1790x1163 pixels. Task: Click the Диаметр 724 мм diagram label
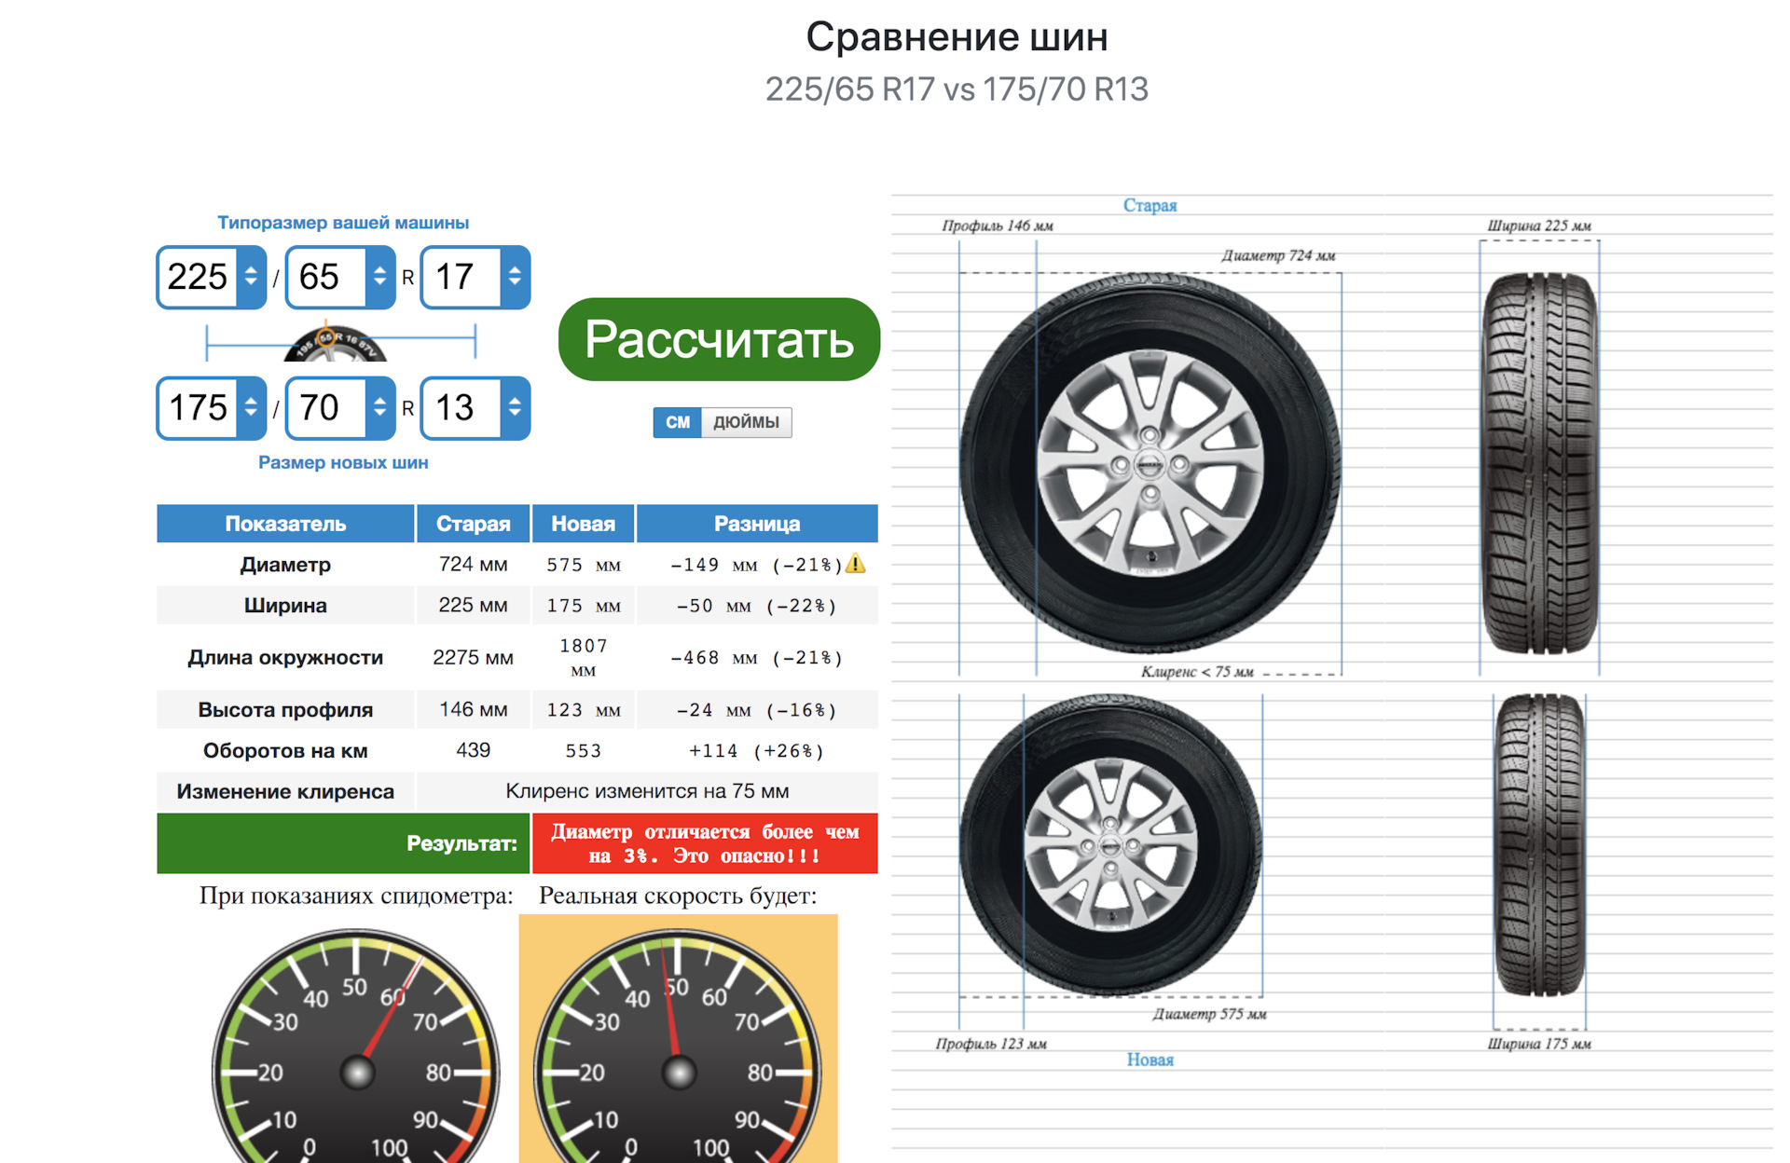1278,255
